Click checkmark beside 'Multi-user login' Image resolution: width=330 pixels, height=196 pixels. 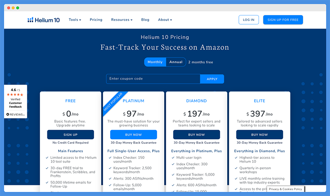[173, 158]
